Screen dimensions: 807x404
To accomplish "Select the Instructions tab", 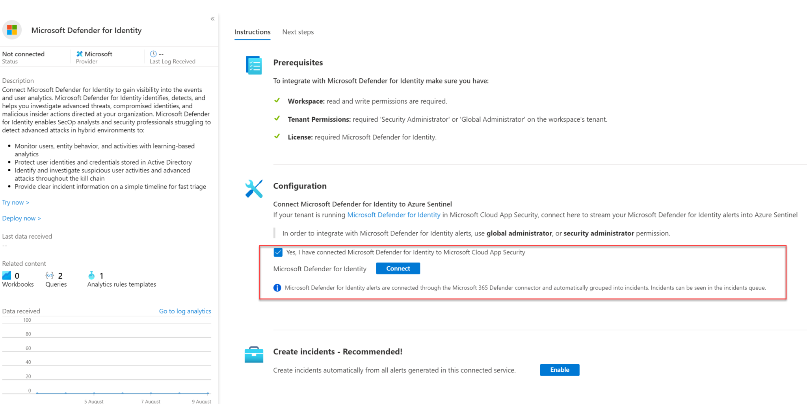I will point(252,32).
